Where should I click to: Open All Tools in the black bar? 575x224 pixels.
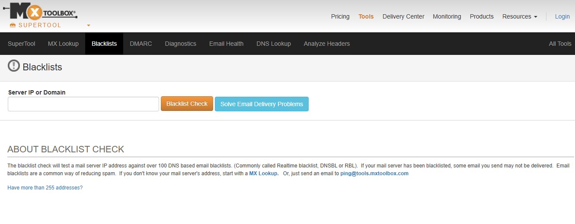[560, 44]
